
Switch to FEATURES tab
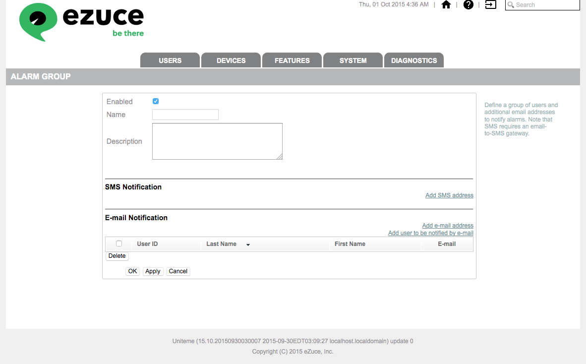(x=292, y=61)
